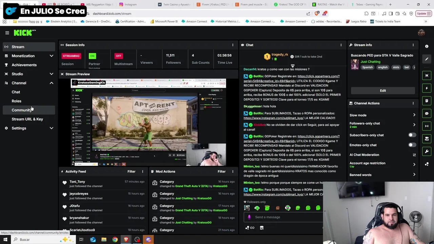
Task: Open the user profile avatar menu
Action: 421,33
